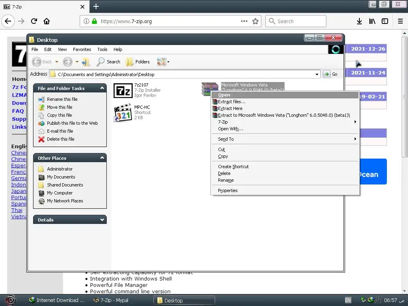Open Properties from the context menu
Screen dimensions: 408x306
[285, 191]
